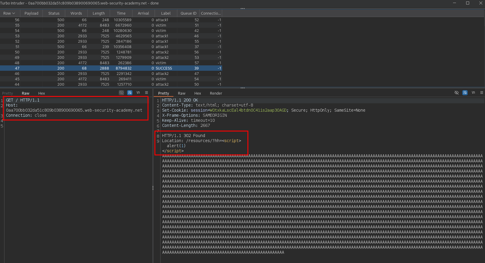Select row 49 with time 1279909
The height and width of the screenshot is (263, 485).
click(x=111, y=58)
